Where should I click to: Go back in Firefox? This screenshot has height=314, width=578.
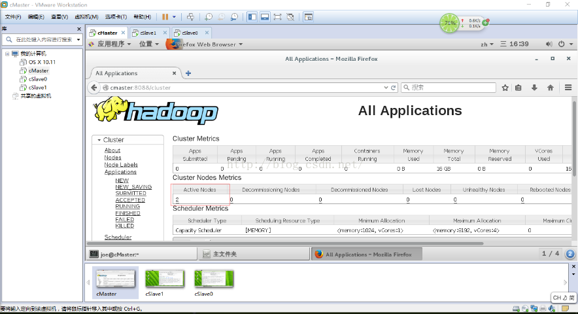94,88
